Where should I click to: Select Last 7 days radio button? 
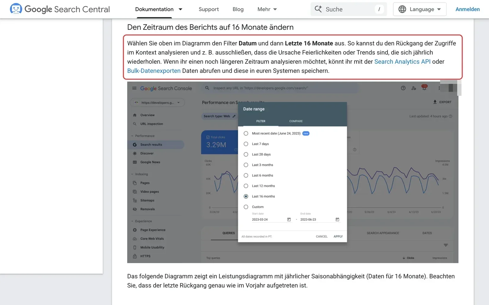(246, 144)
